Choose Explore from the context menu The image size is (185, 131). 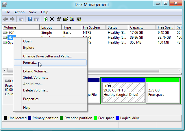pyautogui.click(x=50, y=48)
